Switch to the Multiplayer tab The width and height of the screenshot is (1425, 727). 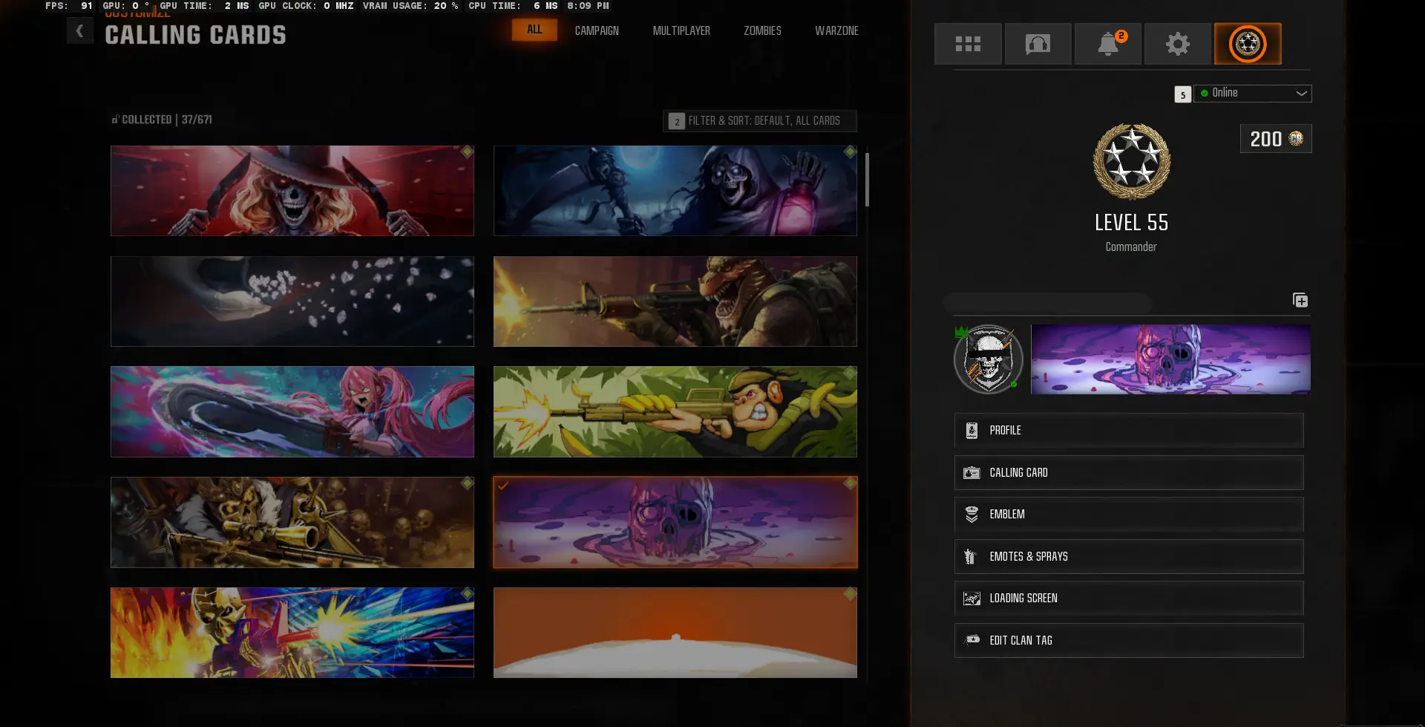tap(681, 30)
